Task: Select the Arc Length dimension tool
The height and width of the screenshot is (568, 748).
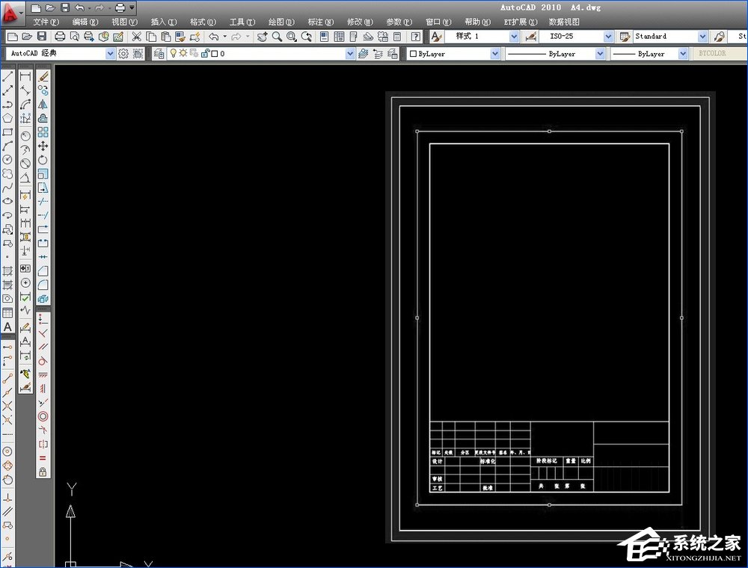Action: 25,104
